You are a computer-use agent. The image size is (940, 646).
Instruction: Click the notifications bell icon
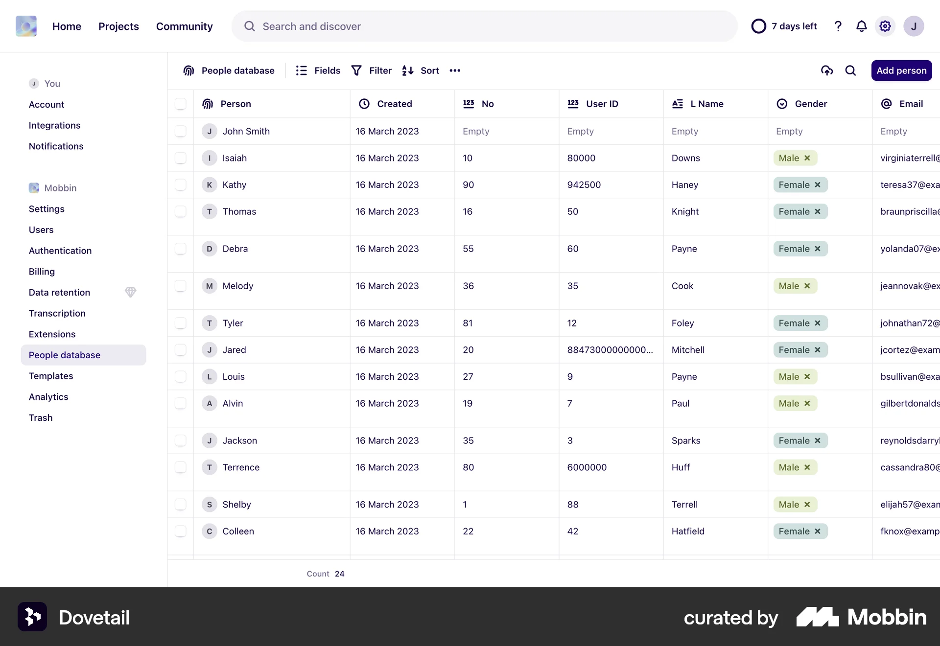862,26
